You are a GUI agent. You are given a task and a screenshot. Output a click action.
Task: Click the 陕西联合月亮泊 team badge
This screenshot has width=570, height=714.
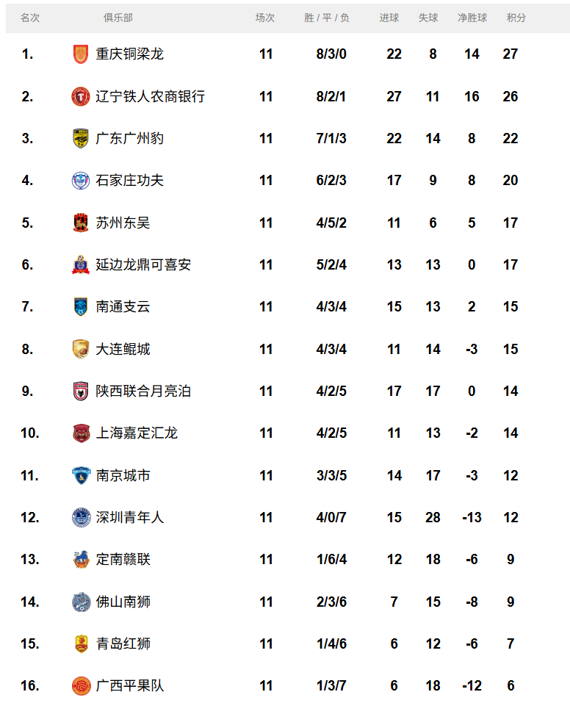pyautogui.click(x=81, y=392)
